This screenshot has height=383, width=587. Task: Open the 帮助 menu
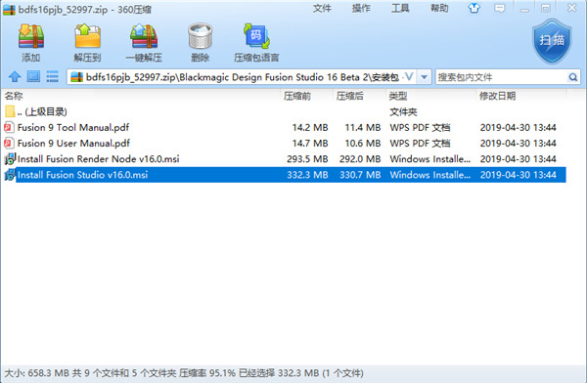tap(439, 8)
